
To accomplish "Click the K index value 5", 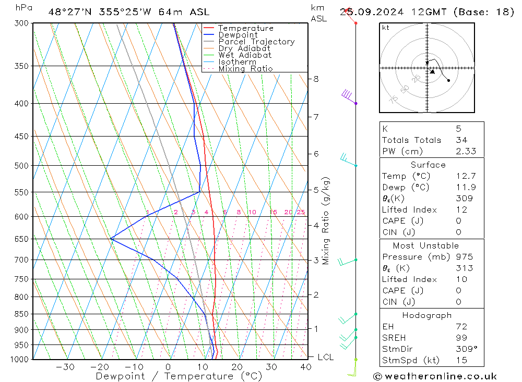I will 459,129.
